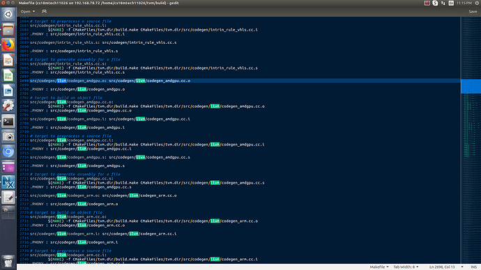Click '.PHONY : src/codegen/llvm/codegen_arm.o' line 2727
481x270 pixels.
point(74,204)
